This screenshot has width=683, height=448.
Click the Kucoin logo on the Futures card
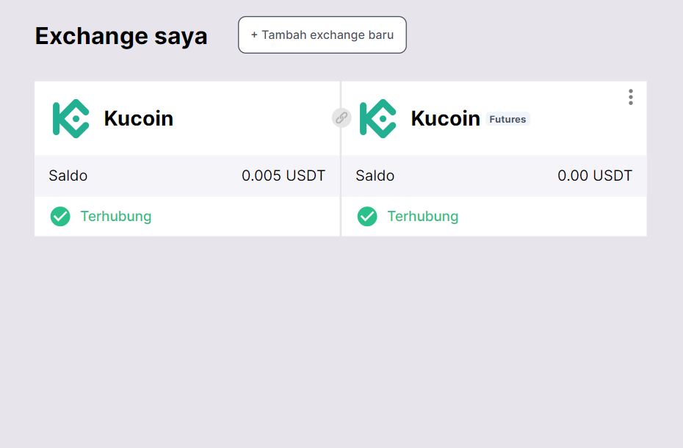pyautogui.click(x=377, y=118)
